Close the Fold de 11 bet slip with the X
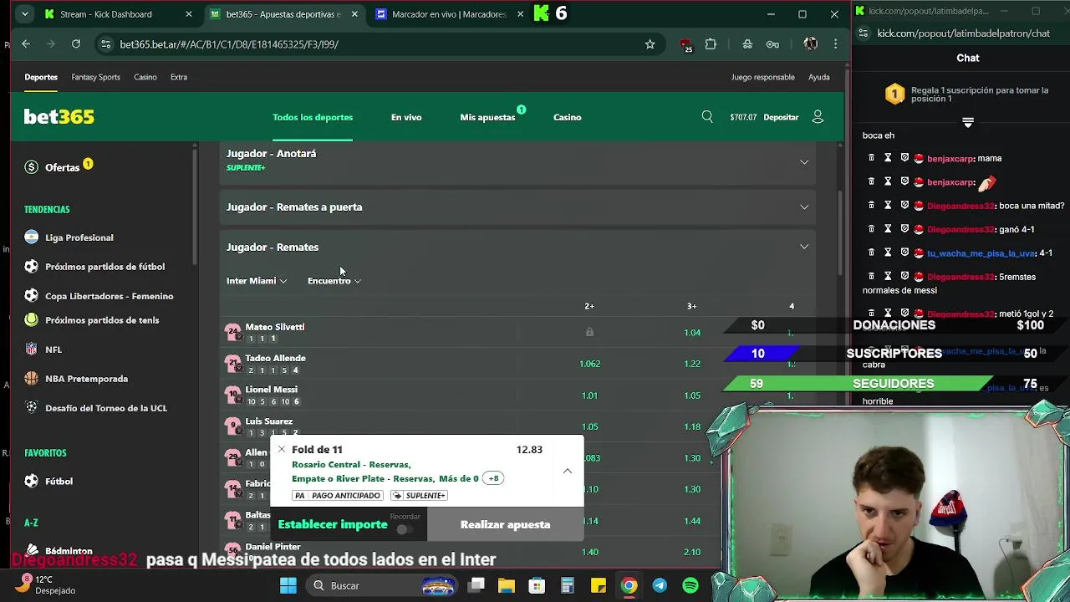Image resolution: width=1070 pixels, height=602 pixels. [282, 450]
